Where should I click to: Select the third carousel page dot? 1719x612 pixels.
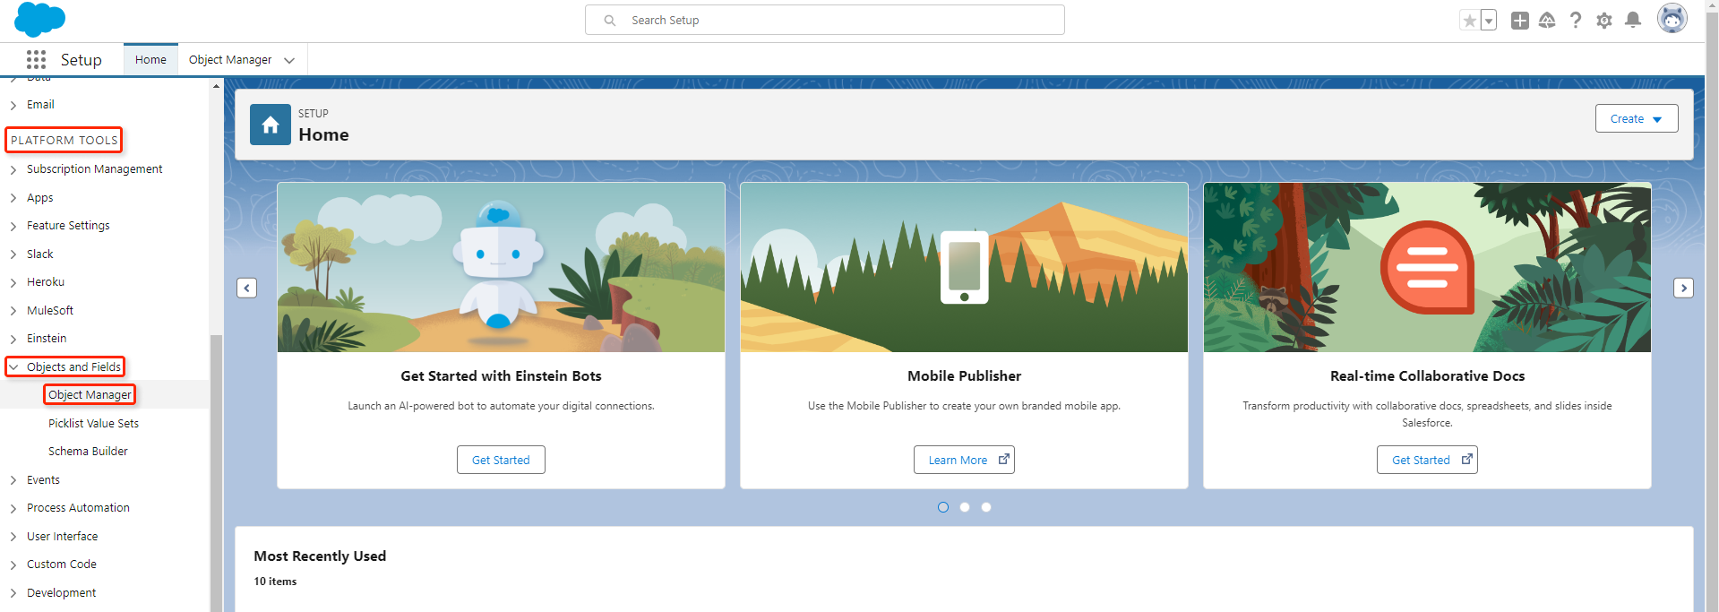[x=986, y=507]
